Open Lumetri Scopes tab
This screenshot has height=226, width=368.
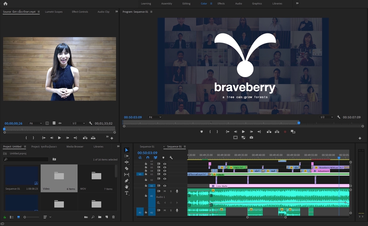[54, 12]
